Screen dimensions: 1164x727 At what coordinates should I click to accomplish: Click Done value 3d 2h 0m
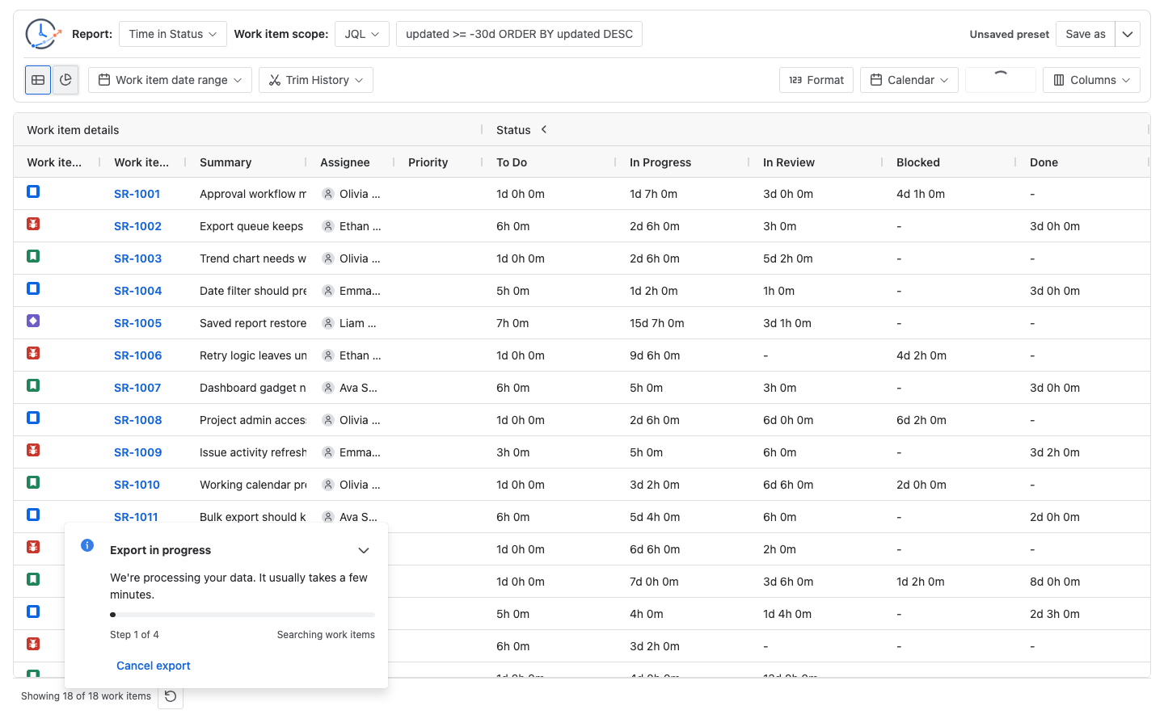click(x=1055, y=452)
